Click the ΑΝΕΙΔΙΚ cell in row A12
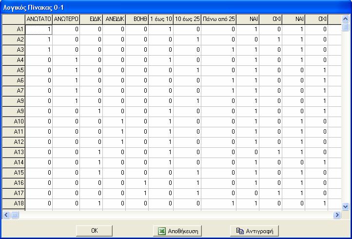Image resolution: width=352 pixels, height=239 pixels. coord(114,142)
